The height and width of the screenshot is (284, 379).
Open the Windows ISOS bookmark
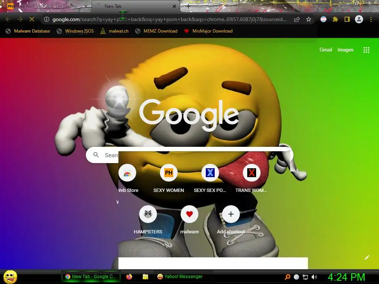click(75, 31)
